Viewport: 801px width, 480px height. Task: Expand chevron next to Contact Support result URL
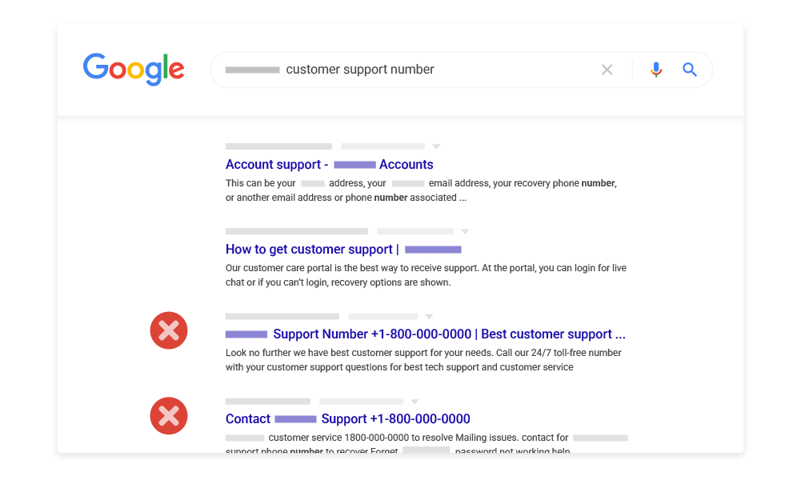(x=414, y=401)
